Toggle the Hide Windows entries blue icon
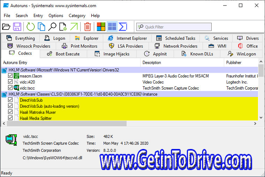This screenshot has width=265, height=177. pos(112,27)
